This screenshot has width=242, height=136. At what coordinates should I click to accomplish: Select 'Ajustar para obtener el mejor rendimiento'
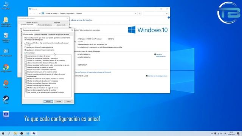[25, 50]
